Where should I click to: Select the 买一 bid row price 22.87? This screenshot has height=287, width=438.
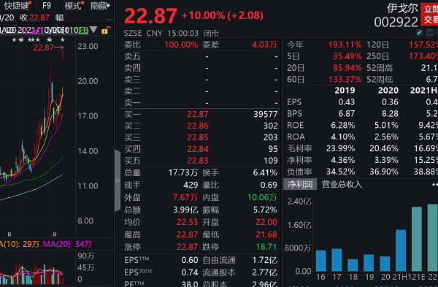tap(198, 115)
